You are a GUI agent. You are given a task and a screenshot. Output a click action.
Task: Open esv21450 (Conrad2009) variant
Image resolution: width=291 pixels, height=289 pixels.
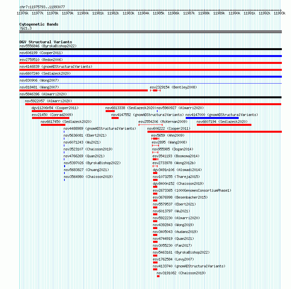coord(52,115)
